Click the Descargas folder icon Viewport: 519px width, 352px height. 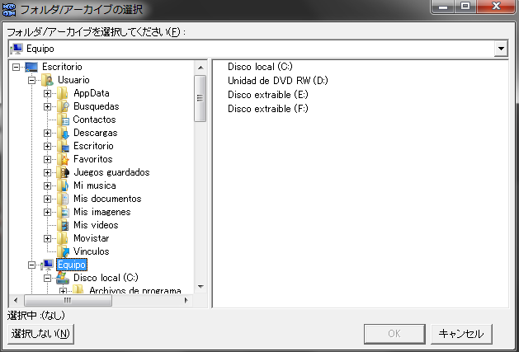pyautogui.click(x=64, y=133)
